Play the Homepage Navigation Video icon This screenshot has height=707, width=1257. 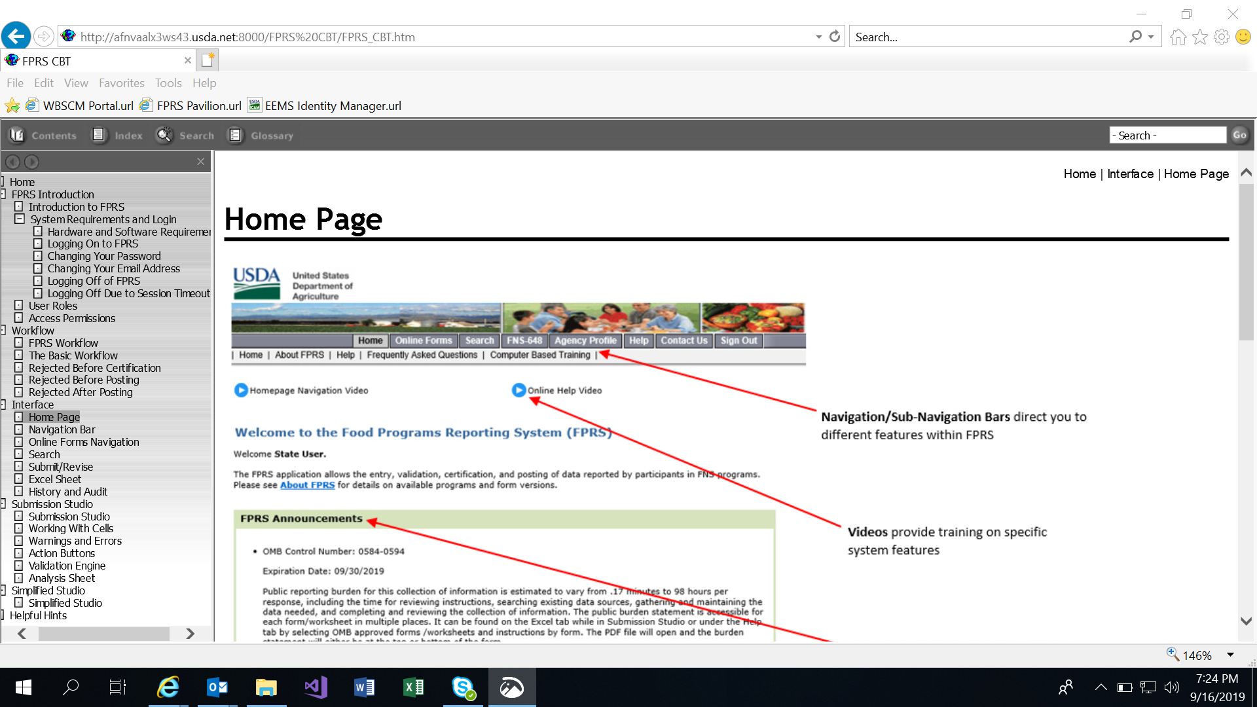pos(241,390)
